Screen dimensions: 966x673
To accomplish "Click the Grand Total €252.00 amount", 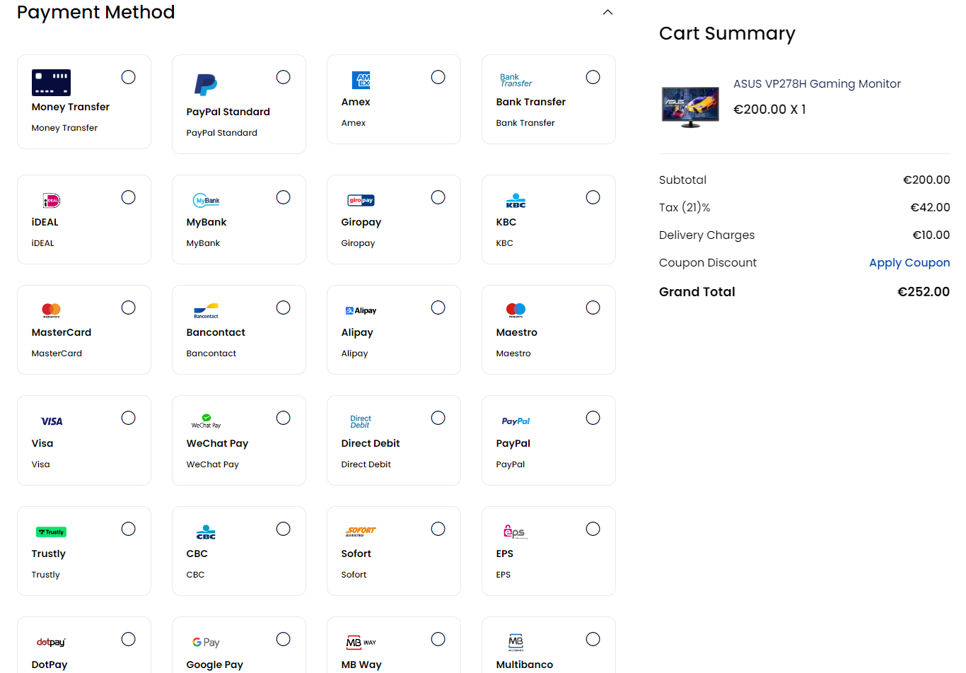I will pos(924,292).
